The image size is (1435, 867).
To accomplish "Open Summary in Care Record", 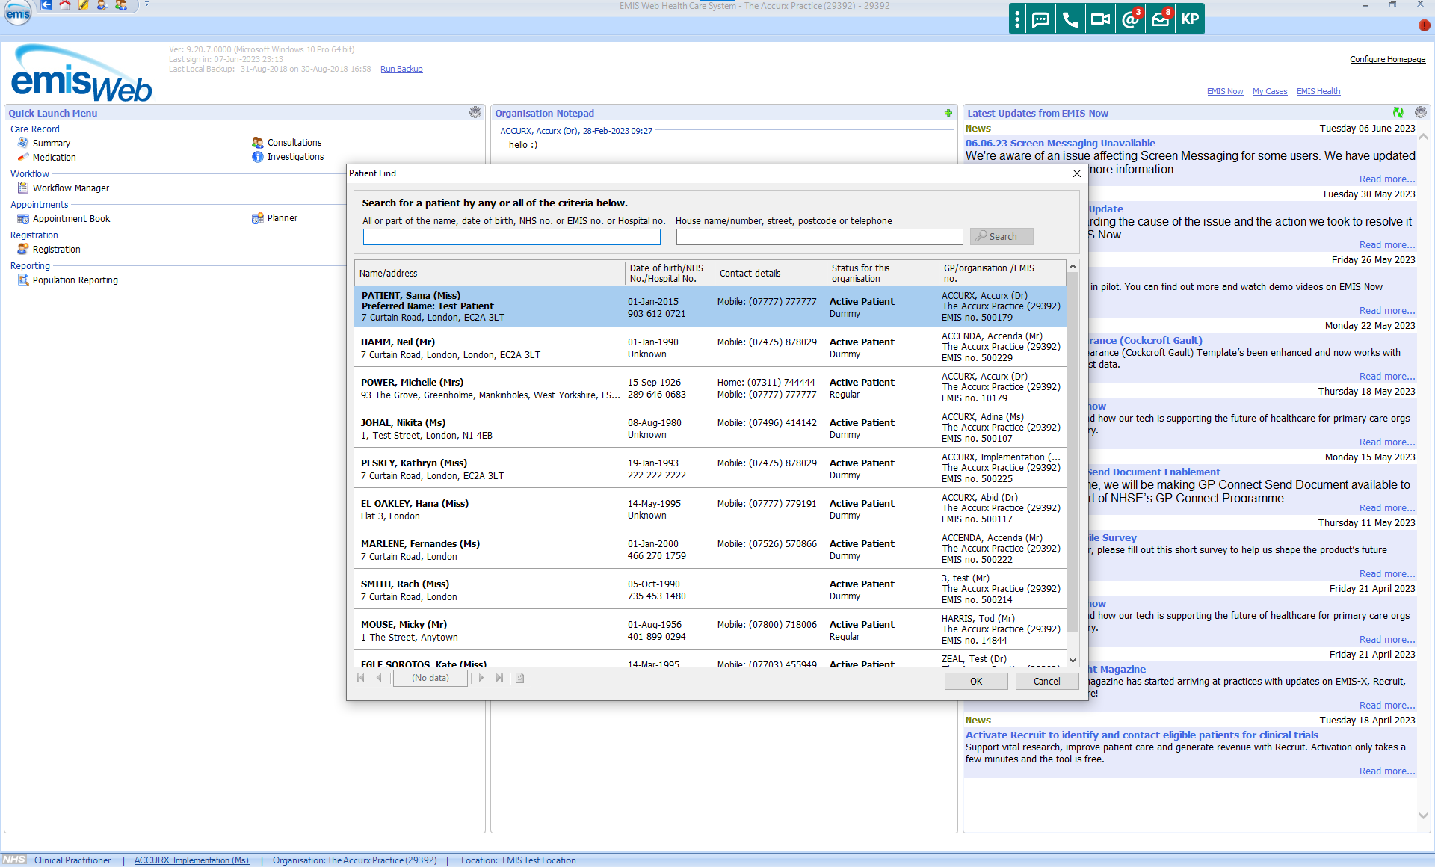I will coord(51,143).
